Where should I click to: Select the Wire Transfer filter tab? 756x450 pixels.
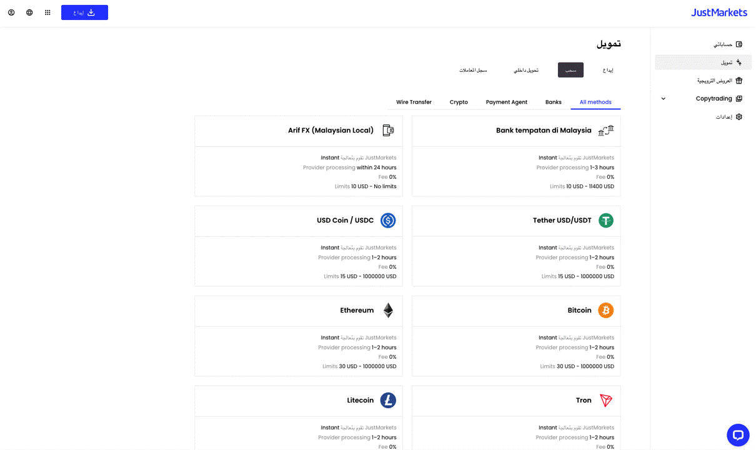[414, 102]
